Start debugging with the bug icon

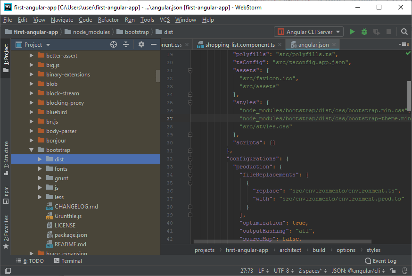pyautogui.click(x=364, y=32)
